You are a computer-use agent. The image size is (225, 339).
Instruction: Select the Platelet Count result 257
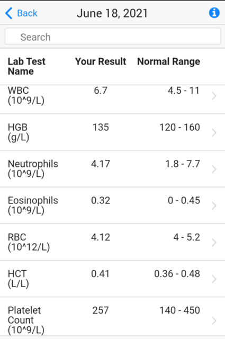point(101,310)
